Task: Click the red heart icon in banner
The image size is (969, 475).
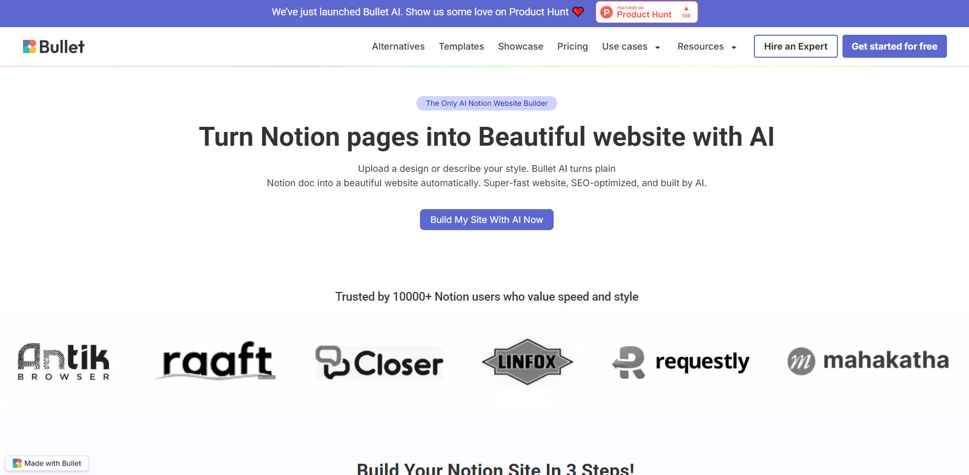Action: [578, 12]
